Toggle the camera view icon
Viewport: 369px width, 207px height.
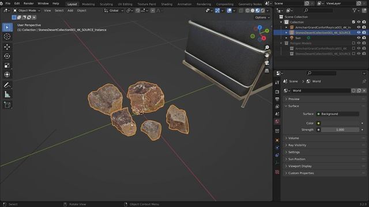point(267,63)
